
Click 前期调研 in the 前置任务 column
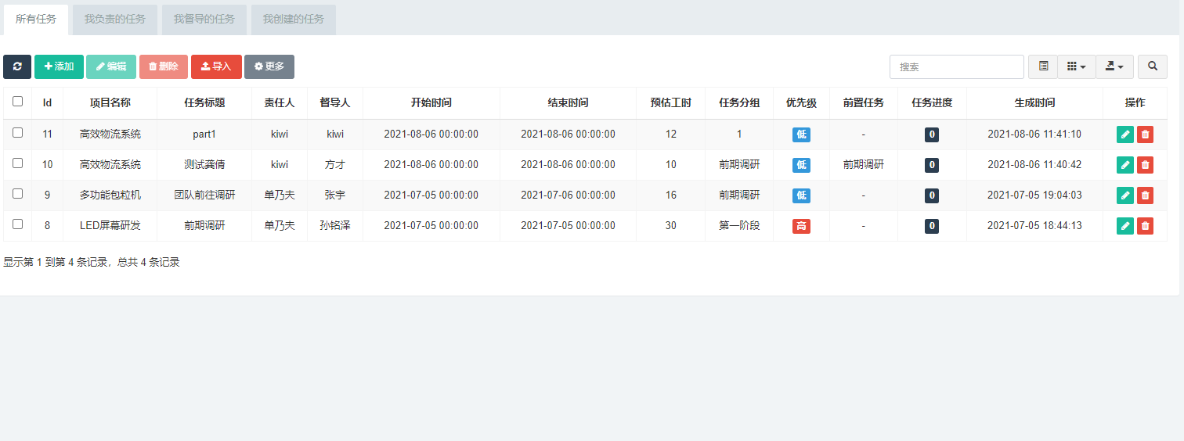864,164
